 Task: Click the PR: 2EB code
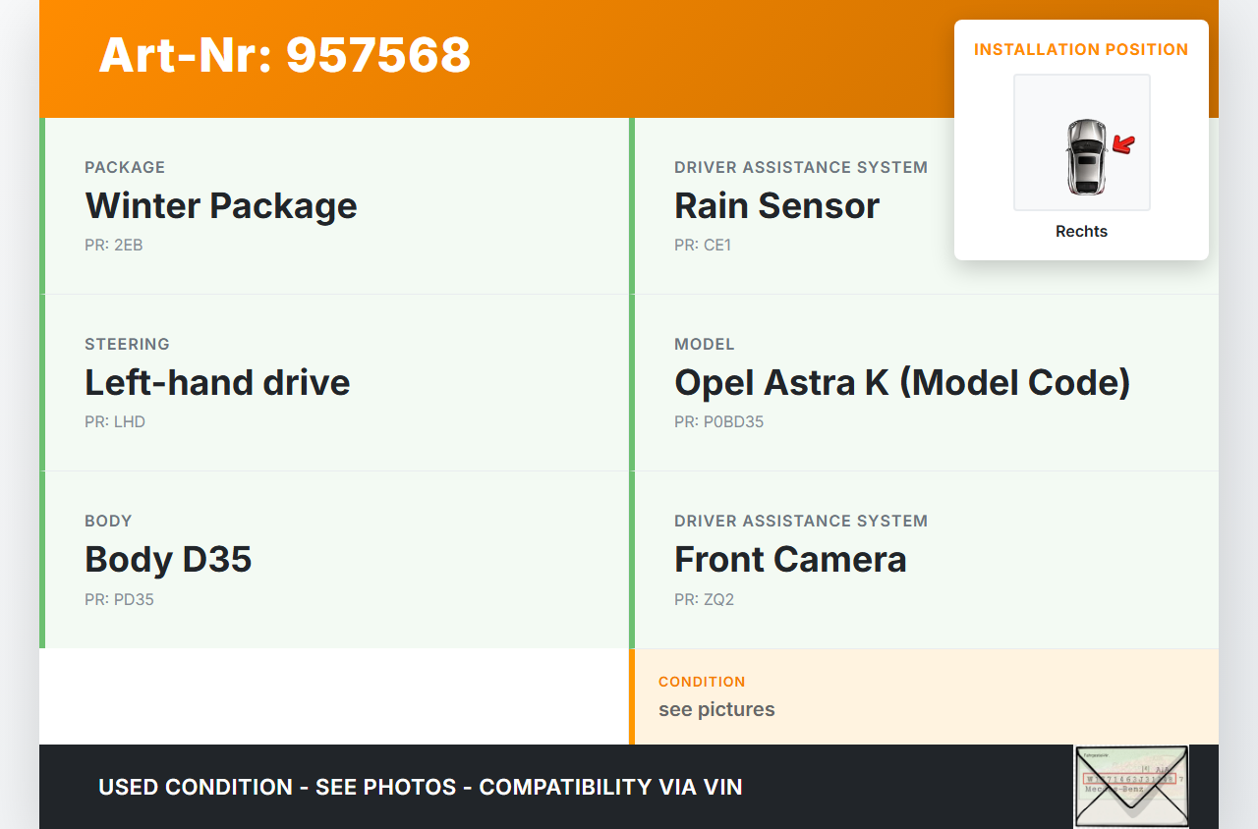coord(114,246)
